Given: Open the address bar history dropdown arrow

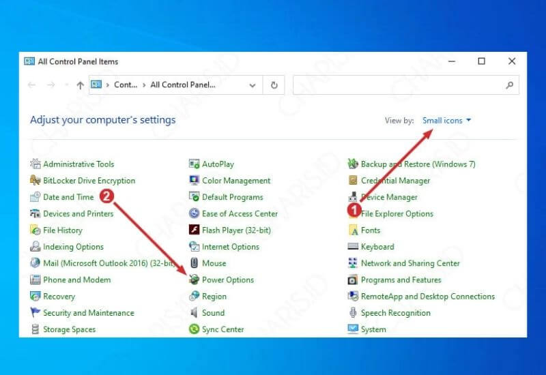Looking at the screenshot, I should 253,85.
